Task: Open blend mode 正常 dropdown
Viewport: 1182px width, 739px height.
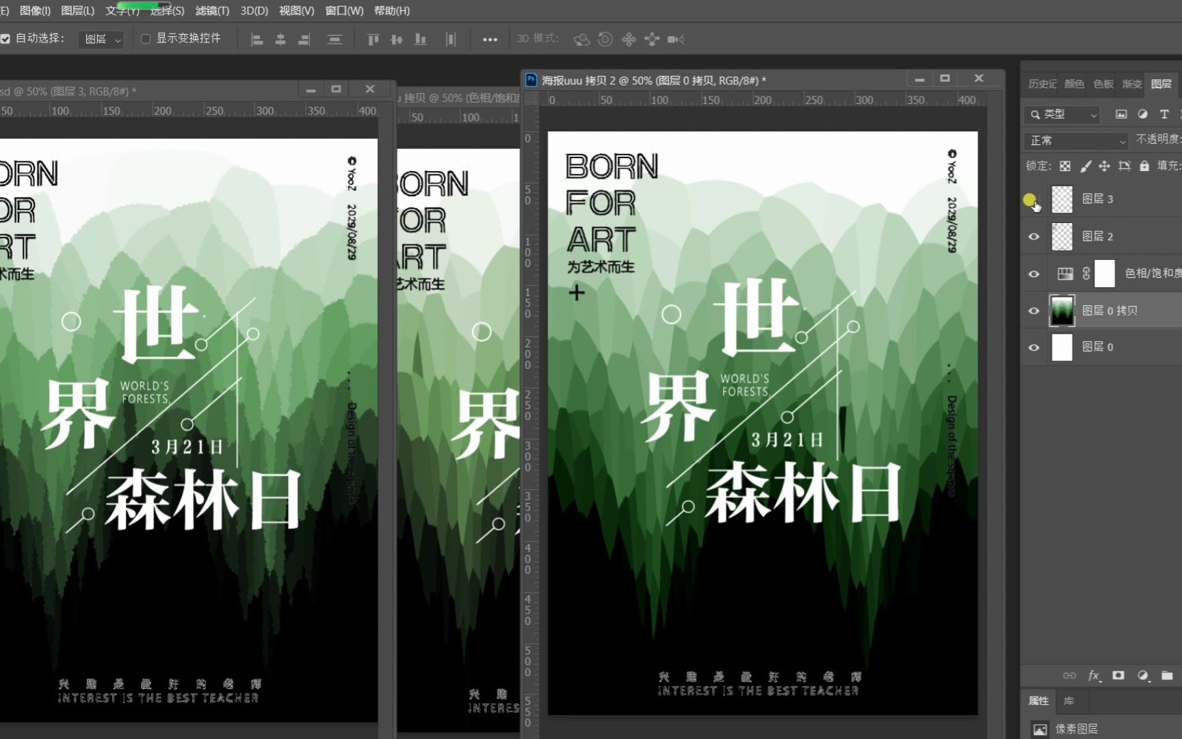Action: pos(1077,140)
